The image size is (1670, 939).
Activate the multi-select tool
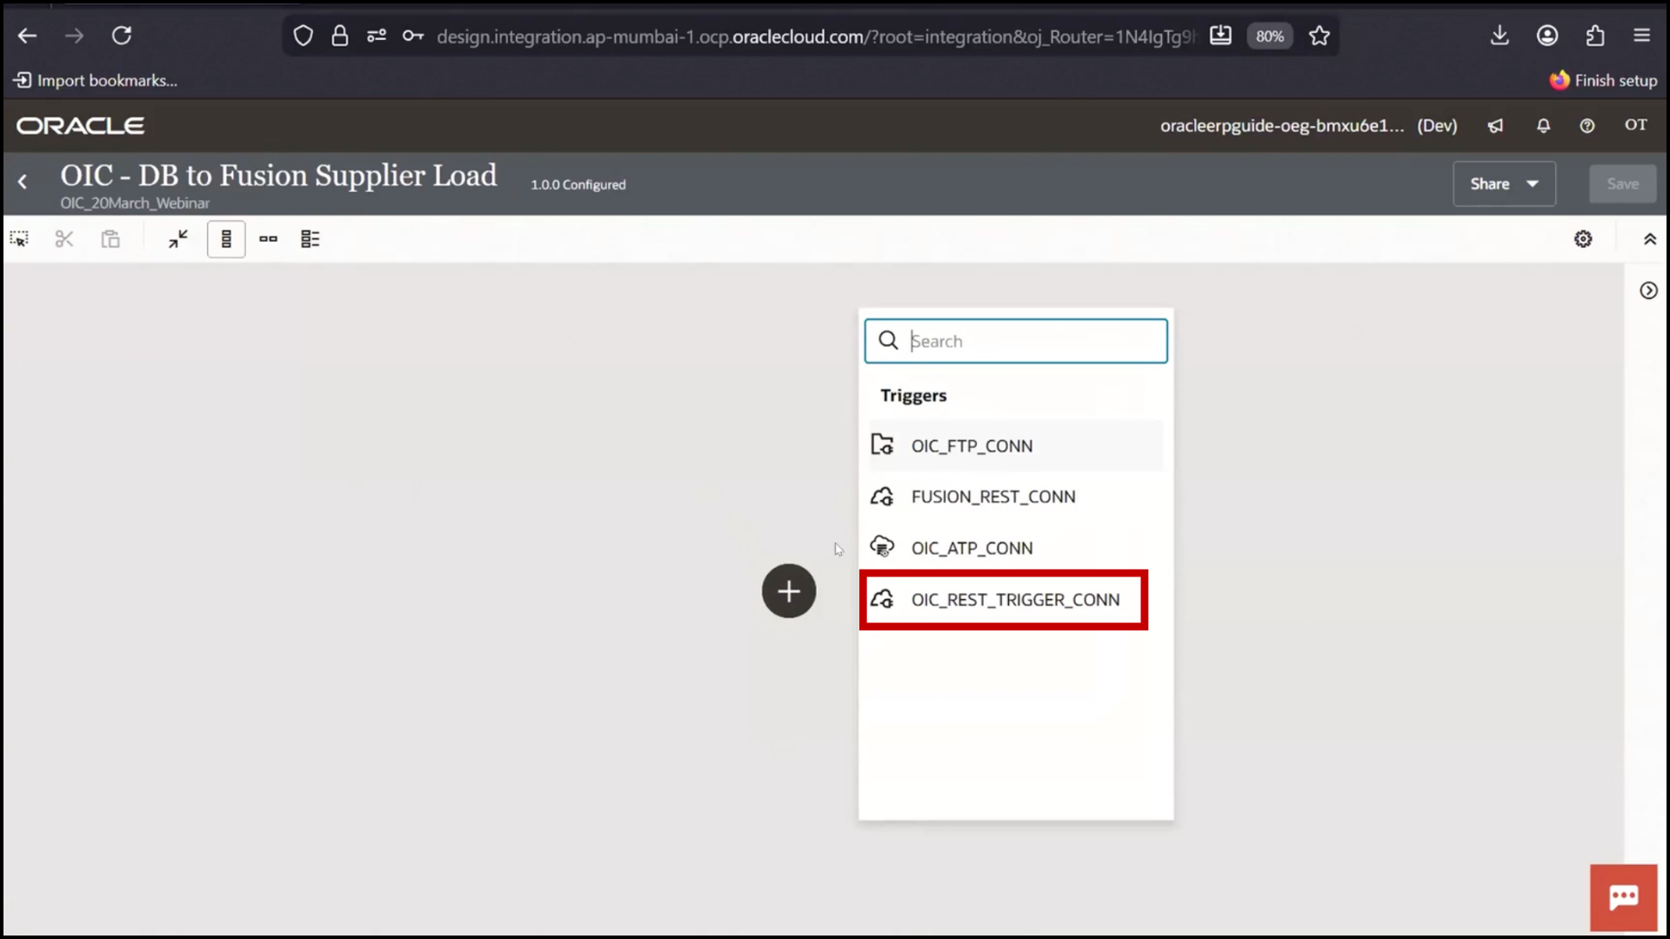(19, 239)
